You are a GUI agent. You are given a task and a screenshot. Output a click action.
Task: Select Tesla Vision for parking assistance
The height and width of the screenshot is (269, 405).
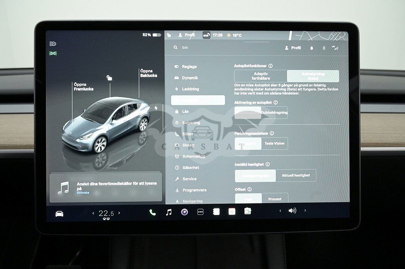tap(274, 143)
